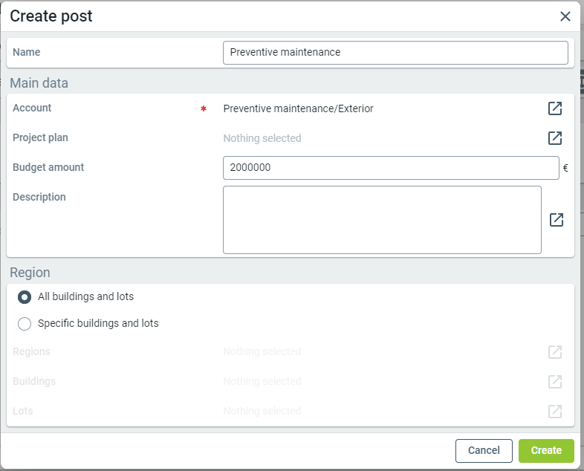The height and width of the screenshot is (471, 584).
Task: Click inside the Description text area
Action: pyautogui.click(x=382, y=220)
